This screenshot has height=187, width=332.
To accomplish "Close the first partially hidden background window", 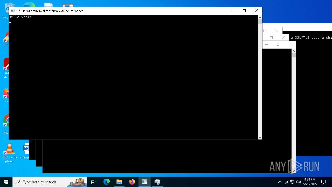I will (x=276, y=31).
